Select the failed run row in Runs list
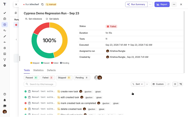The height and width of the screenshot is (117, 188). 16,25
